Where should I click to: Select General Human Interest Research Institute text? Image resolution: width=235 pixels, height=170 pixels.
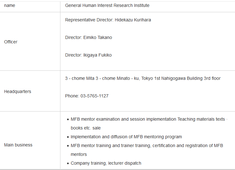coord(107,6)
